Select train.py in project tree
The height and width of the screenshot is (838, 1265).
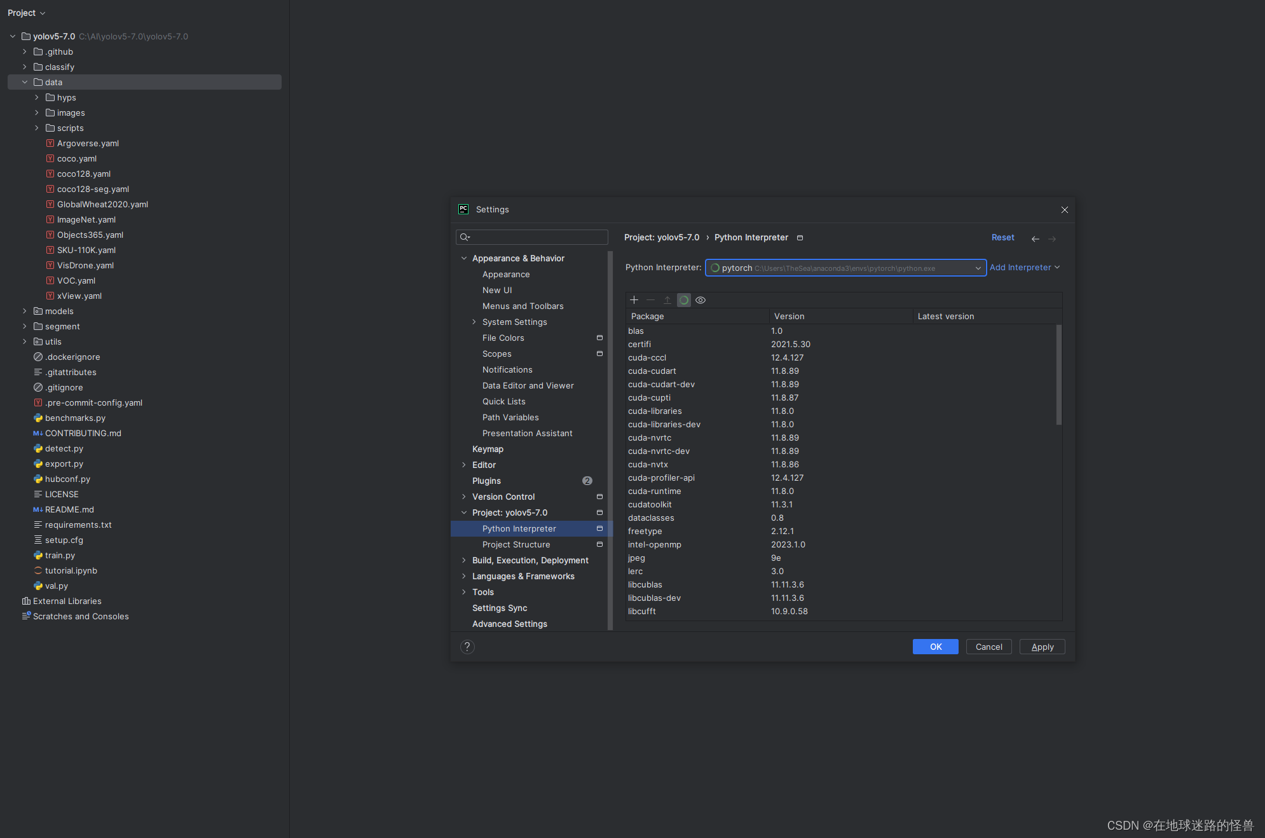click(x=60, y=555)
